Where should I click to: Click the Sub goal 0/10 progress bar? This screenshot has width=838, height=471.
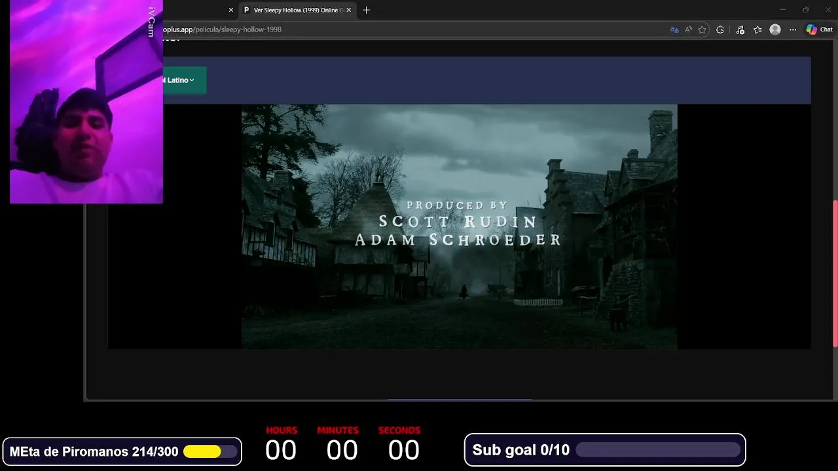coord(658,450)
